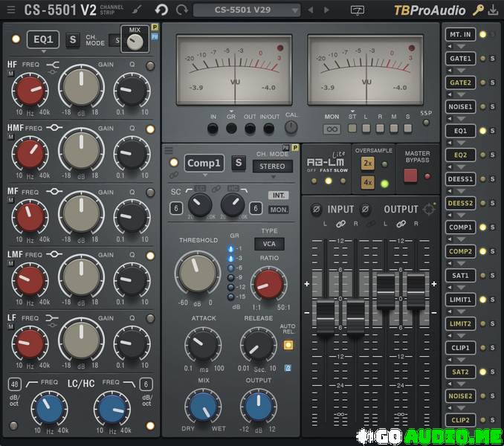Viewport: 504px width, 446px height.
Task: Click the yellow P icon on Comp1
Action: pyautogui.click(x=295, y=148)
